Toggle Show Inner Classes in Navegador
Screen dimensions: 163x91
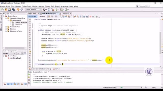tap(18, 84)
